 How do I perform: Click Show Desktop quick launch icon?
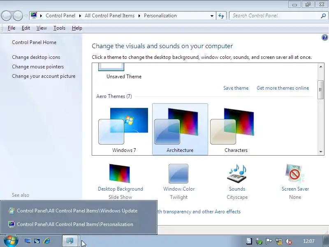tap(28, 241)
